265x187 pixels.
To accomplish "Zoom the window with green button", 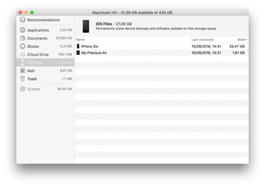I will [x=32, y=12].
